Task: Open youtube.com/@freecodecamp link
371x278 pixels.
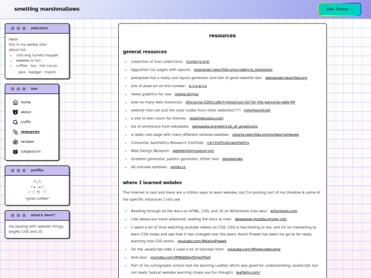Action: 254,249
